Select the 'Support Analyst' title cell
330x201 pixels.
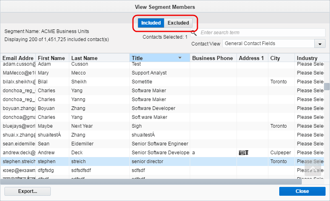point(160,73)
